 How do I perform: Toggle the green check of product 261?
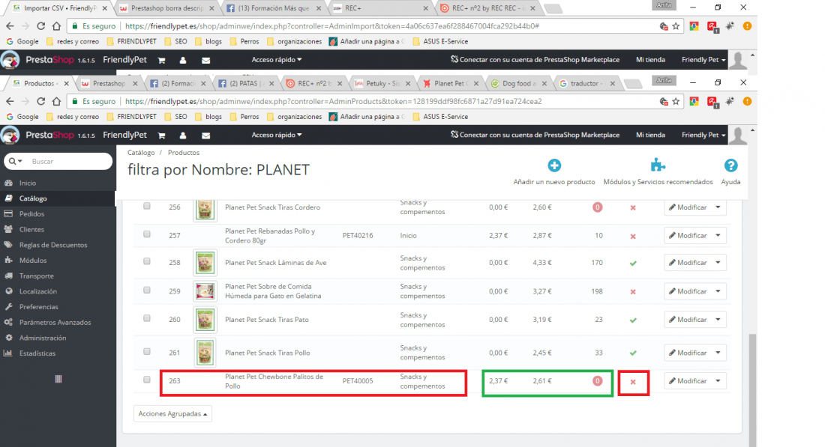coord(633,353)
